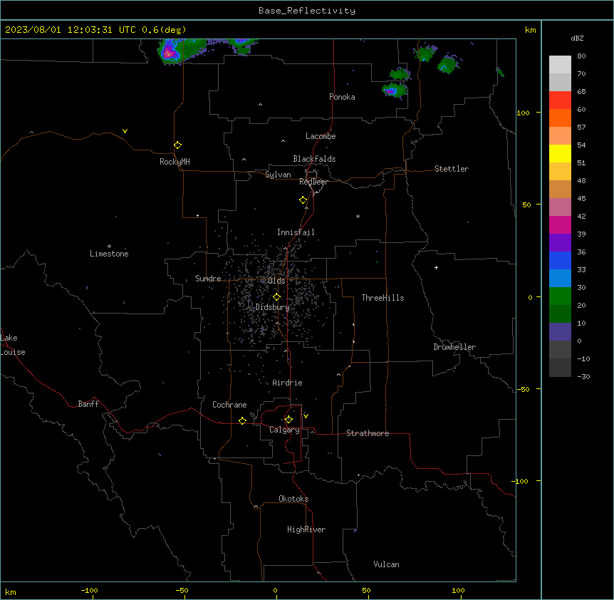The image size is (614, 600).
Task: Click the Sylvan label
Action: click(x=278, y=175)
